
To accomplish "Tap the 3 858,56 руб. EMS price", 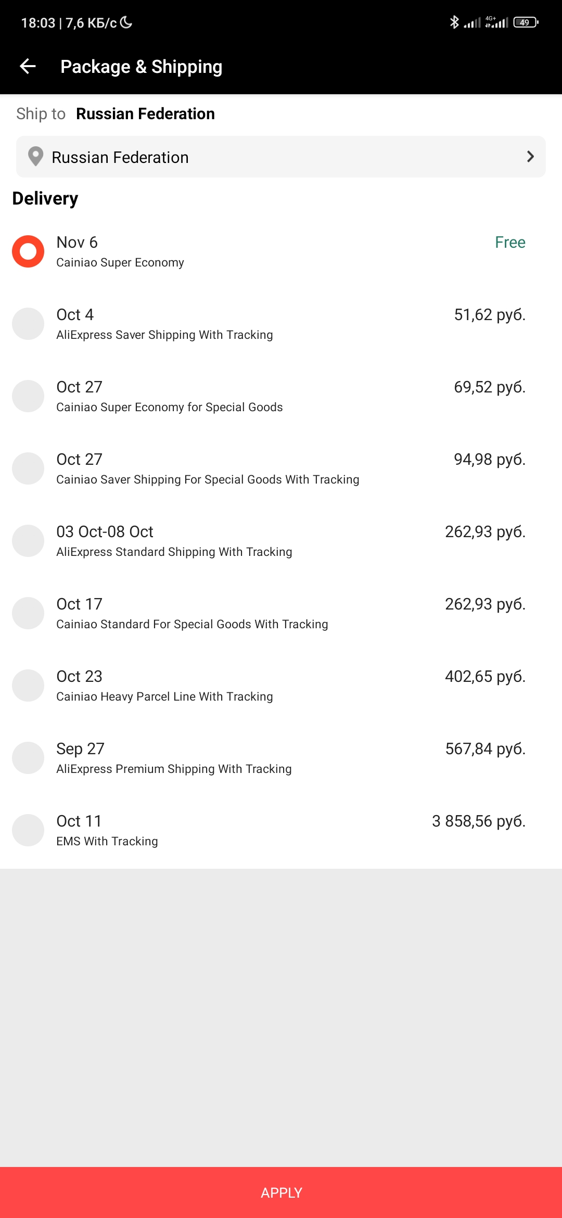I will [x=479, y=821].
